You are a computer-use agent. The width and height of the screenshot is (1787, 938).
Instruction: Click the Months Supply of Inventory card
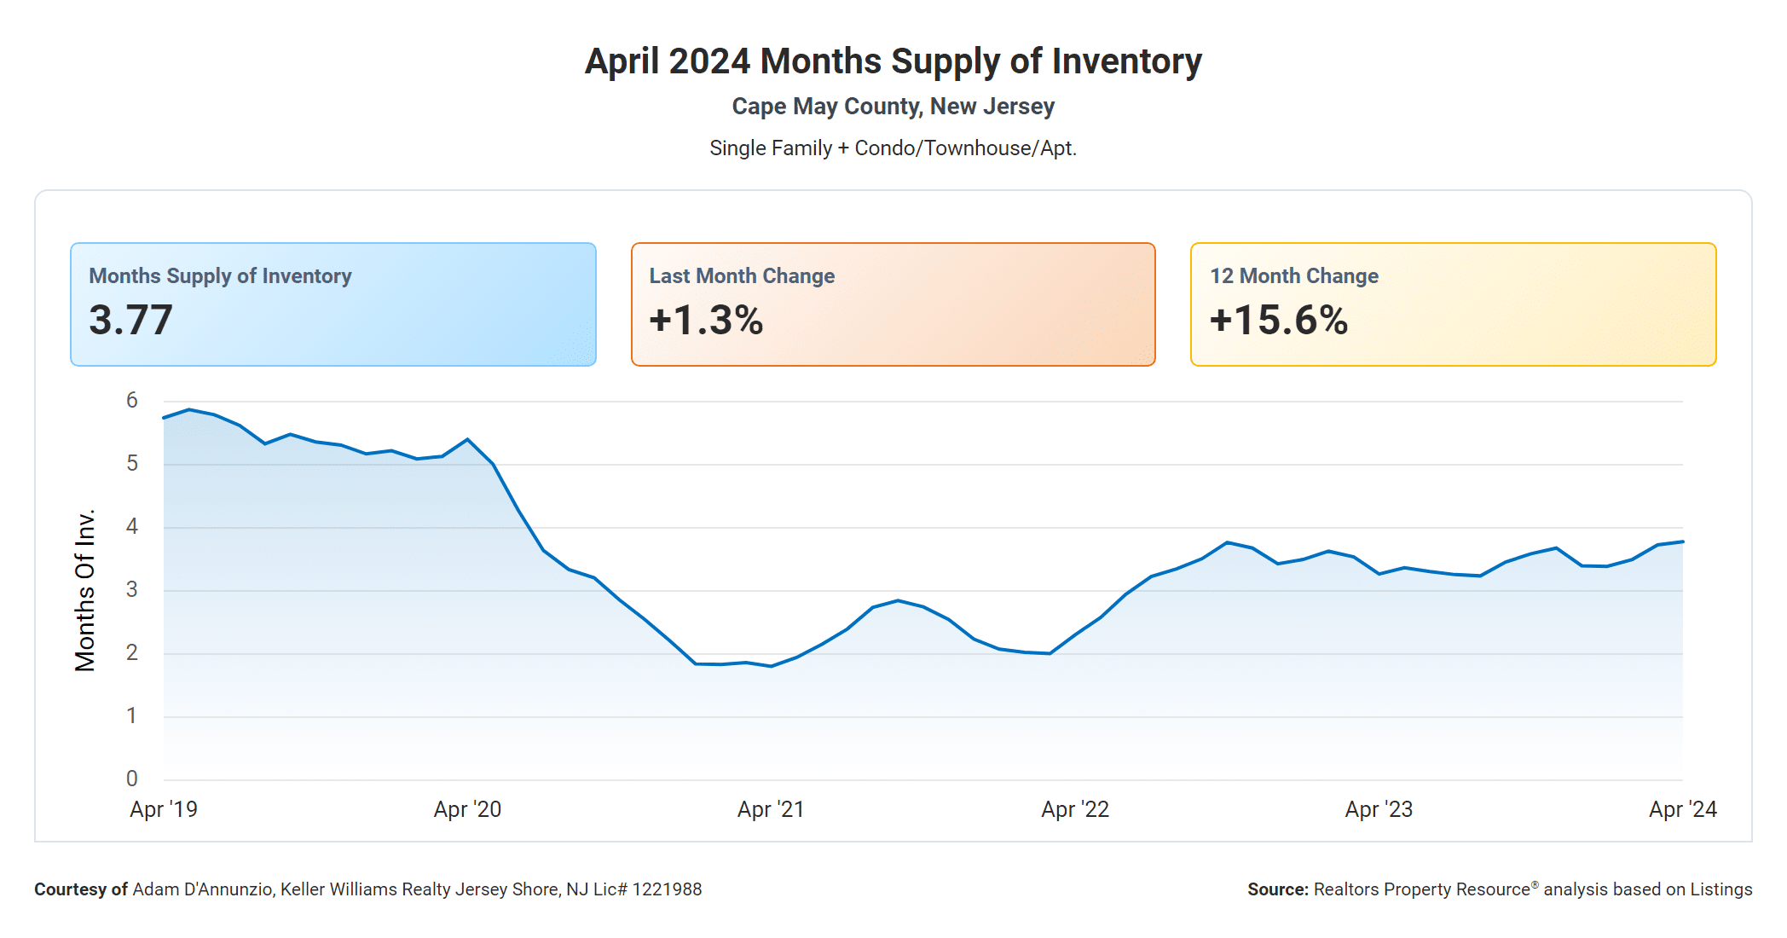tap(333, 304)
